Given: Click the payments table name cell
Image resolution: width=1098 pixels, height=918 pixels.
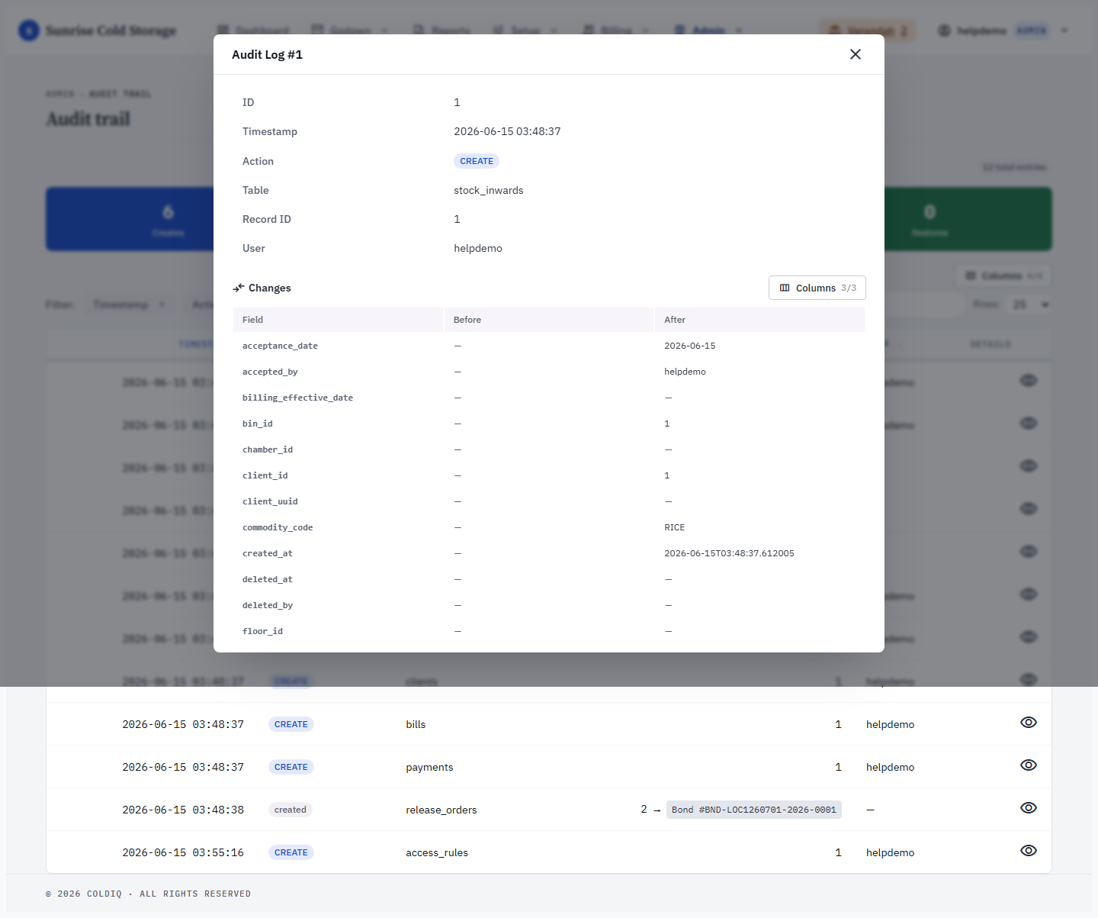Looking at the screenshot, I should 429,767.
